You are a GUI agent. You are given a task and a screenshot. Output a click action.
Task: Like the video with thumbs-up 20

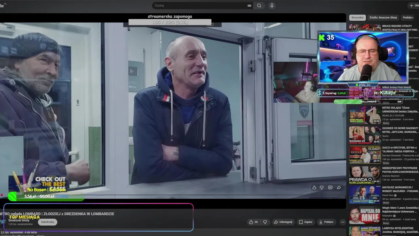click(x=253, y=222)
